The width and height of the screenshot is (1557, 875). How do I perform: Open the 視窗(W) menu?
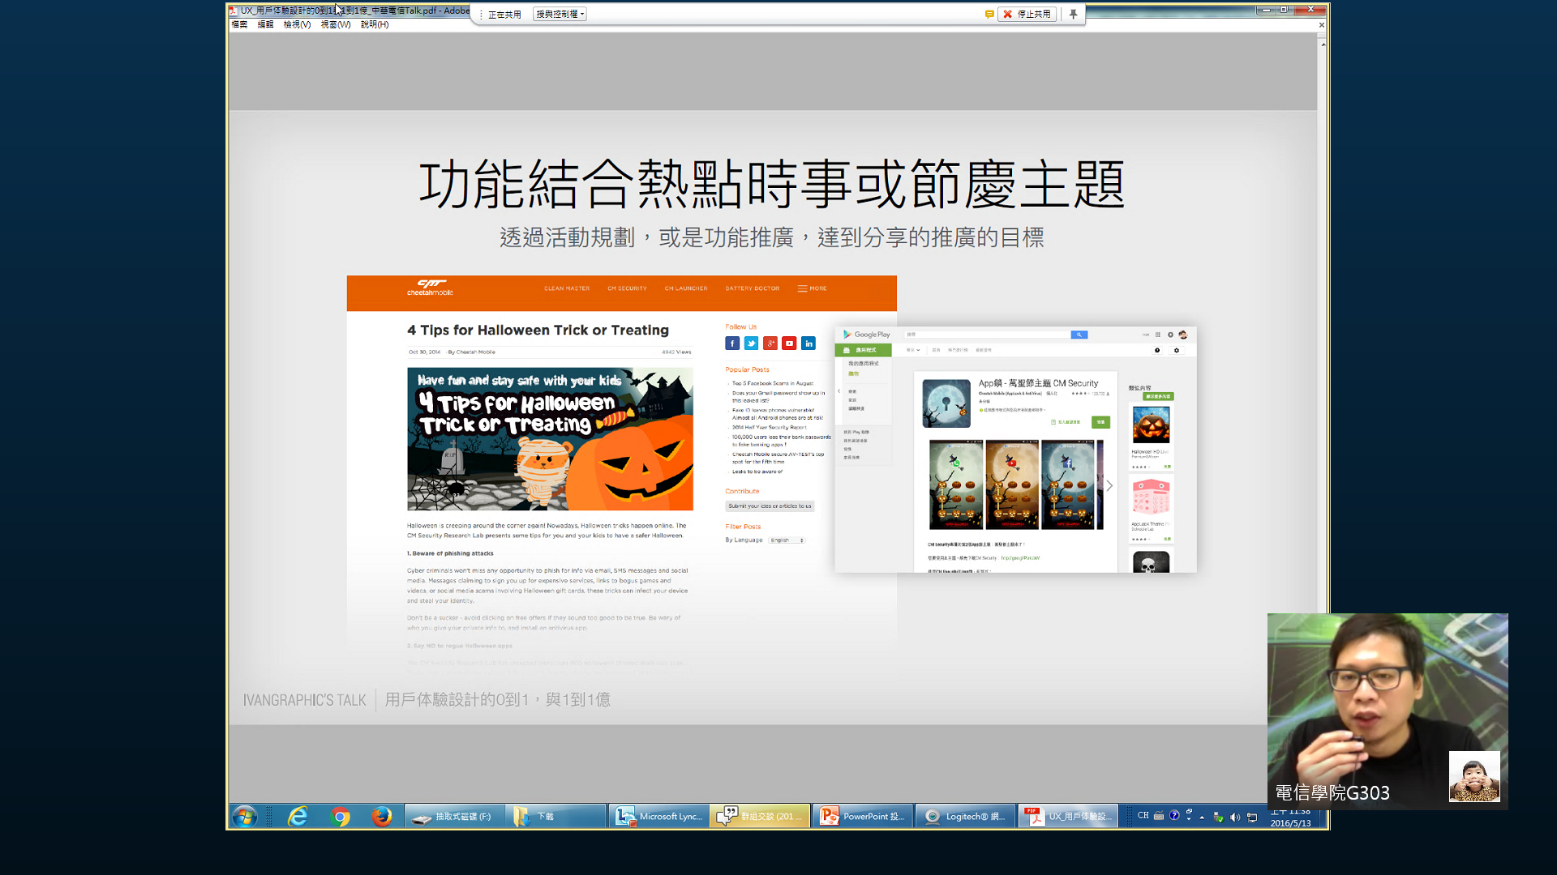(336, 24)
